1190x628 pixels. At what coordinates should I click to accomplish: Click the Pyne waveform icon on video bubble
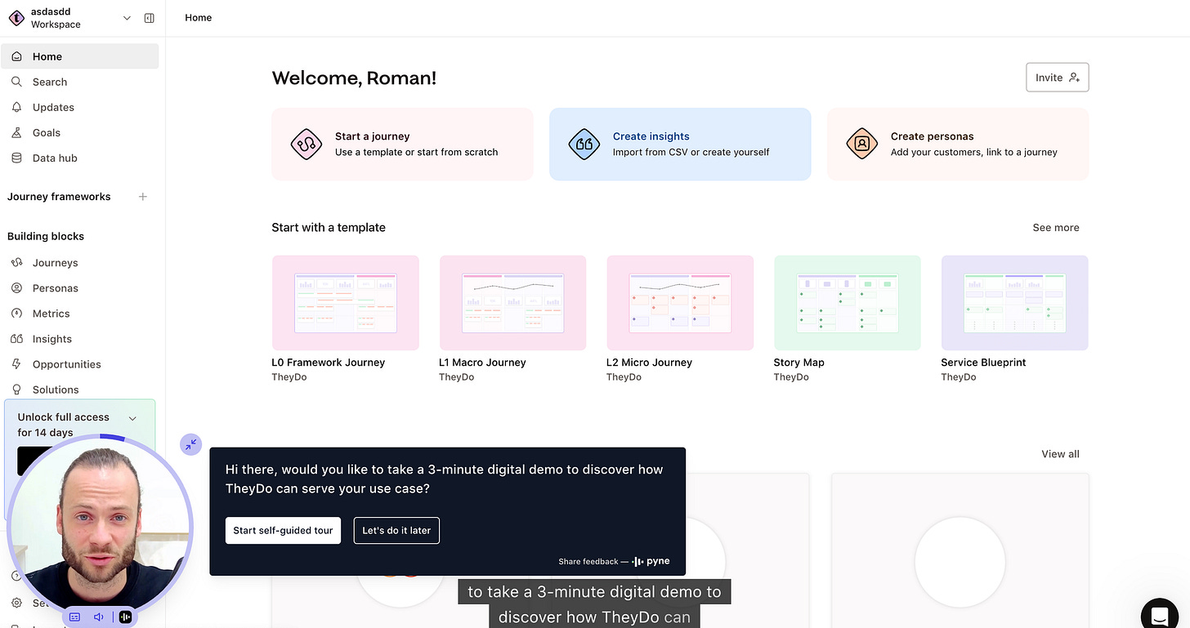(125, 617)
